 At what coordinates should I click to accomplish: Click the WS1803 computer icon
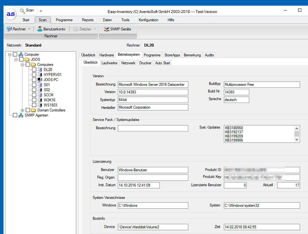tap(40, 105)
